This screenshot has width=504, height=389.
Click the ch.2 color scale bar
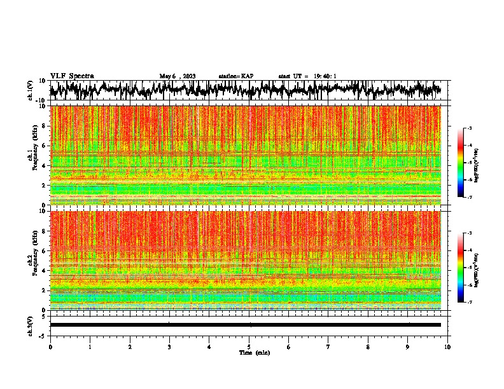click(x=461, y=268)
